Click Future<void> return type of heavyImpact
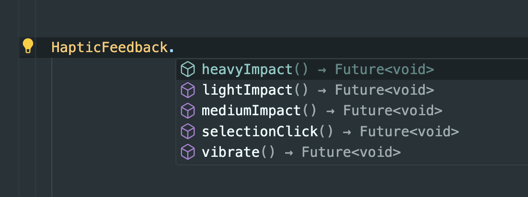 tap(385, 70)
